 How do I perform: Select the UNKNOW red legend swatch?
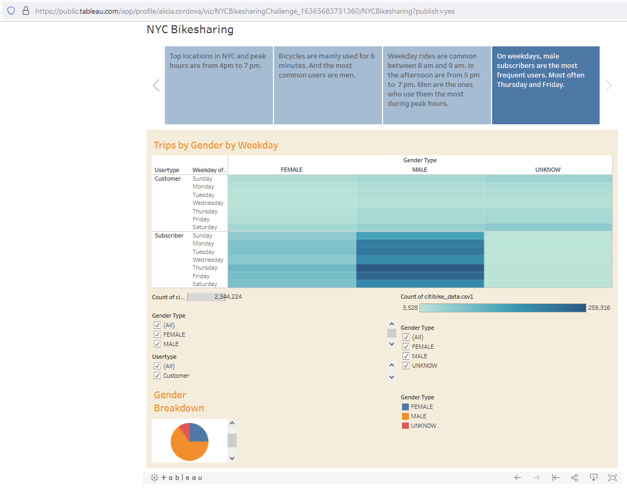406,426
